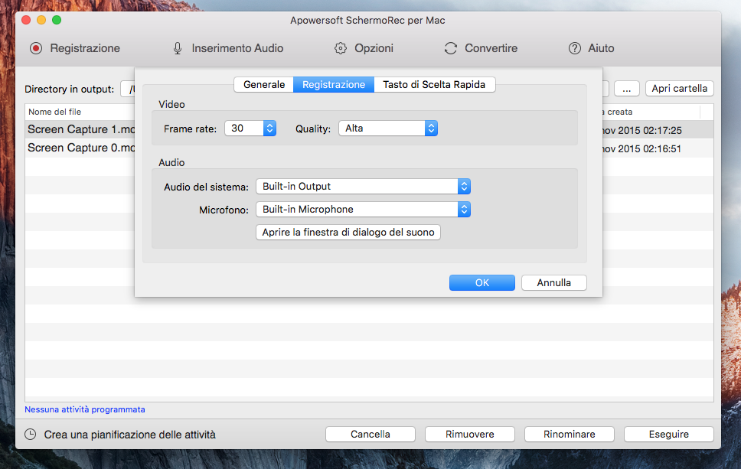The width and height of the screenshot is (741, 469).
Task: Click Aprire la finestra di dialogo del suono
Action: [x=348, y=233]
